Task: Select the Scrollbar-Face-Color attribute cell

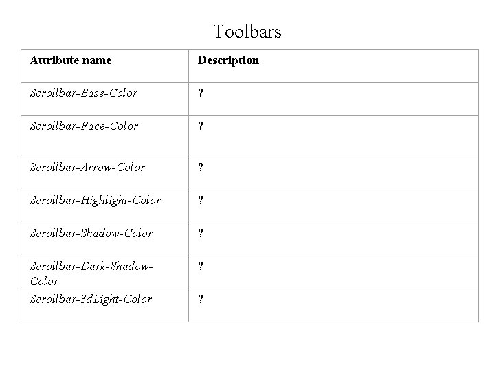Action: point(84,126)
